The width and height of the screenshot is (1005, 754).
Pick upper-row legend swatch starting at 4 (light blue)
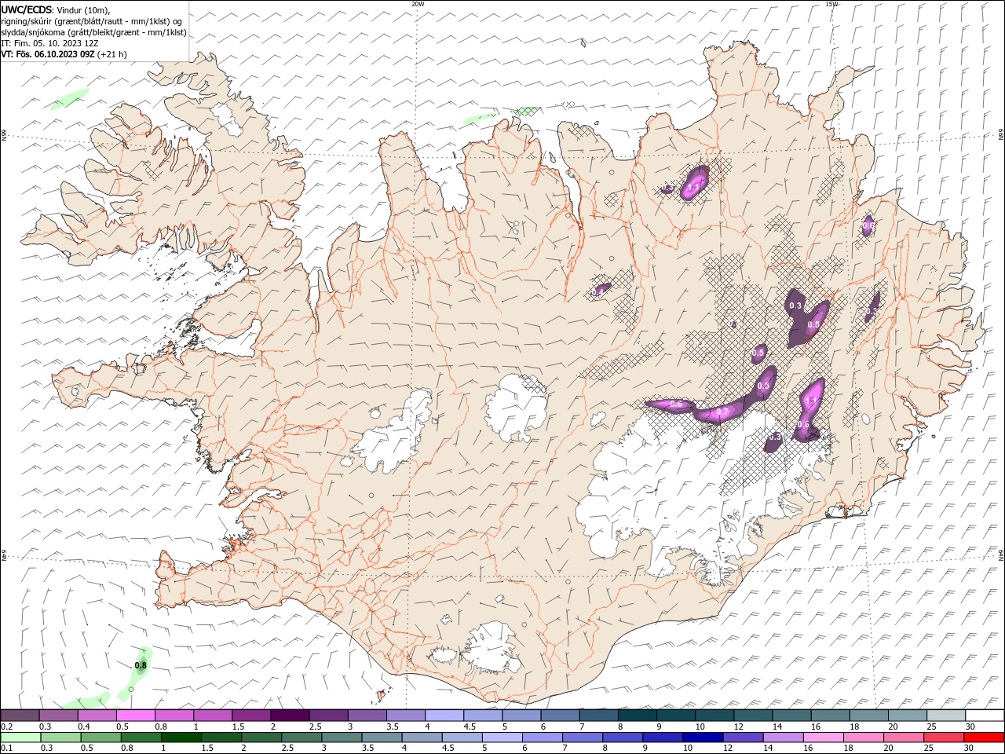(444, 716)
